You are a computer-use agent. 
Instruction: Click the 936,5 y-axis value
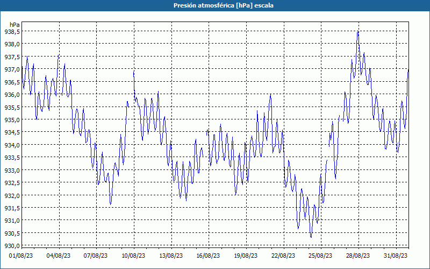pos(12,82)
